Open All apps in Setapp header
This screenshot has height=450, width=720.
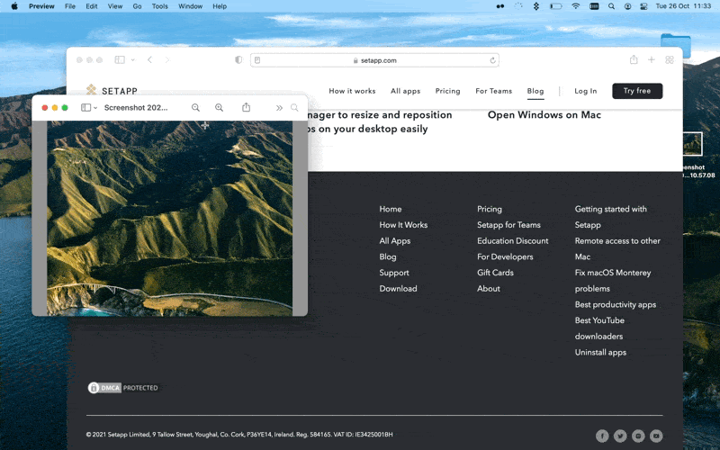pos(406,91)
